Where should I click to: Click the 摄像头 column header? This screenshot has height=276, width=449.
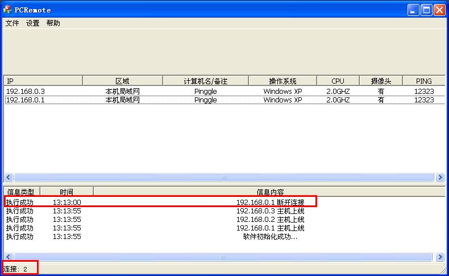click(x=381, y=81)
